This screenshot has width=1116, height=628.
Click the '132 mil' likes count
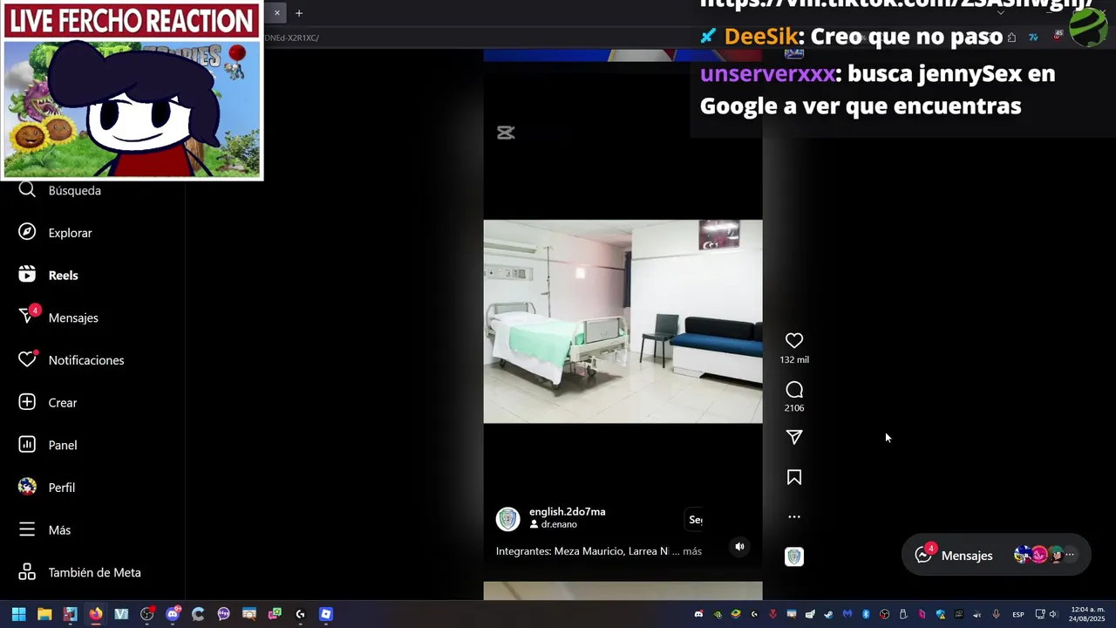[x=794, y=359]
